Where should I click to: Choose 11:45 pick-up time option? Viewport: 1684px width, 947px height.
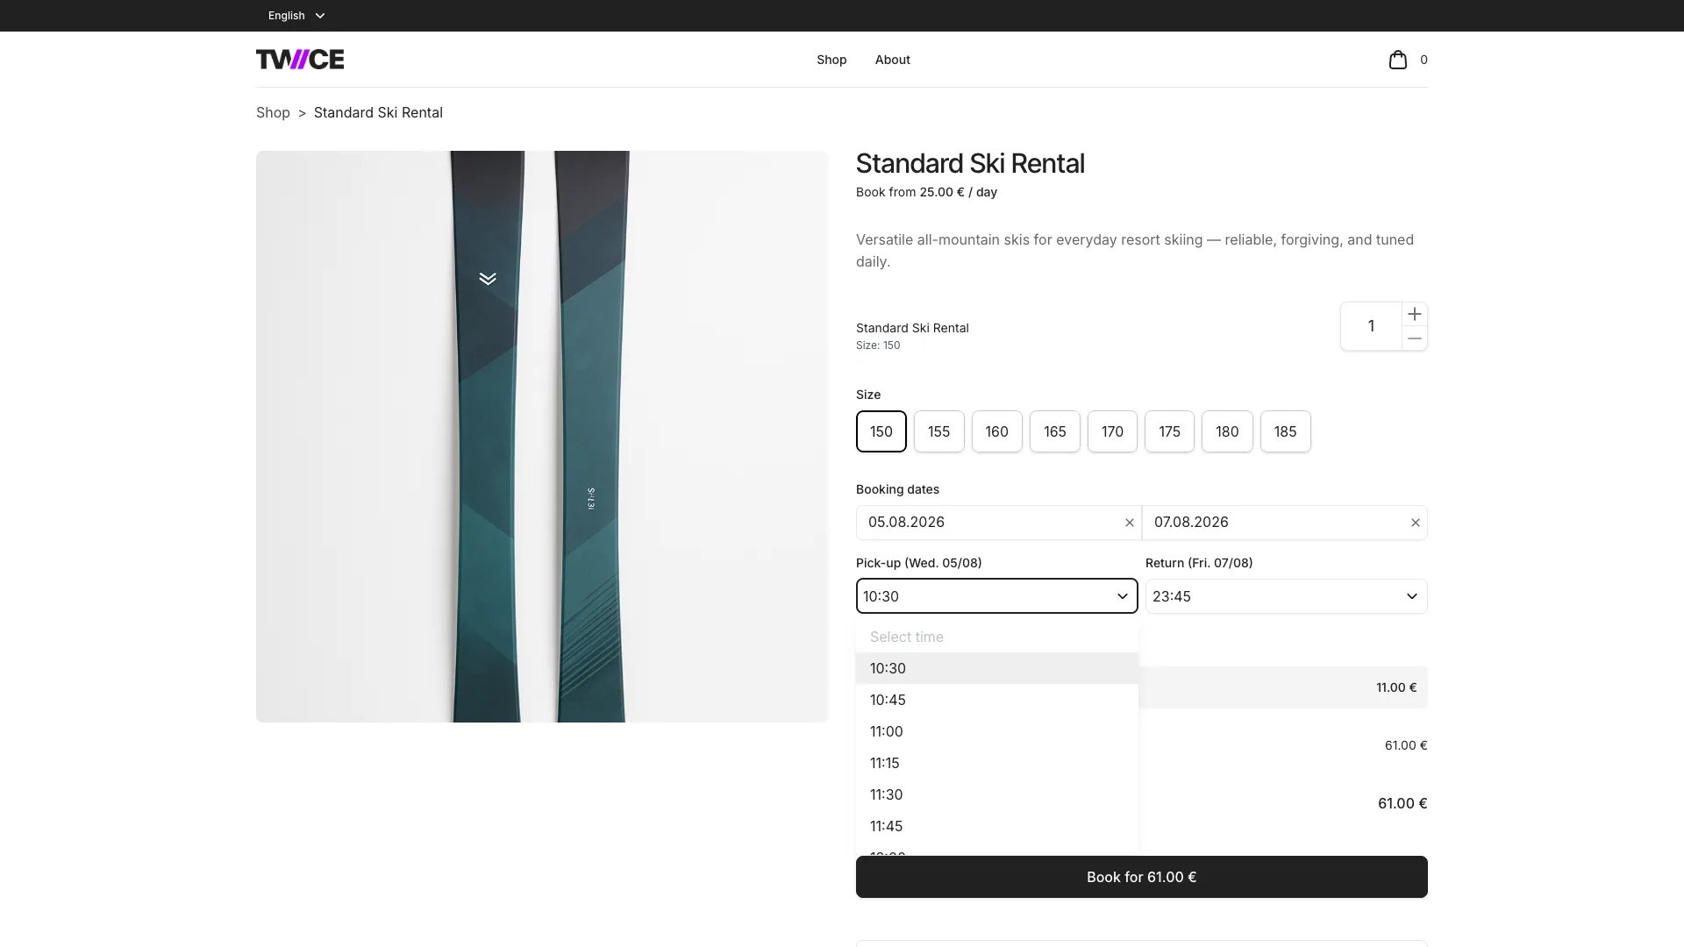tap(997, 826)
